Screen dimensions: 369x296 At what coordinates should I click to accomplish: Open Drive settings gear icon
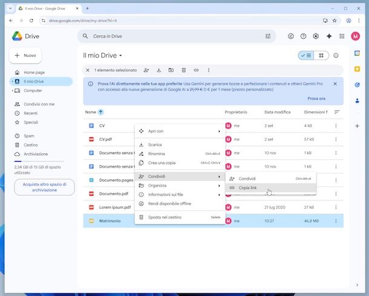316,36
